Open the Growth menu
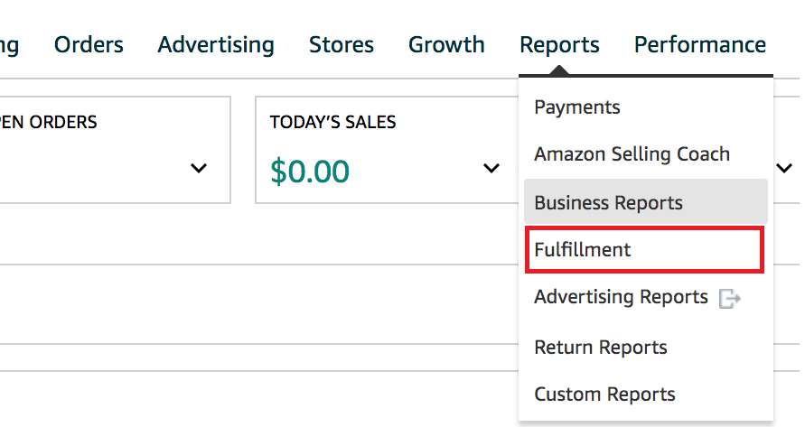 (446, 44)
